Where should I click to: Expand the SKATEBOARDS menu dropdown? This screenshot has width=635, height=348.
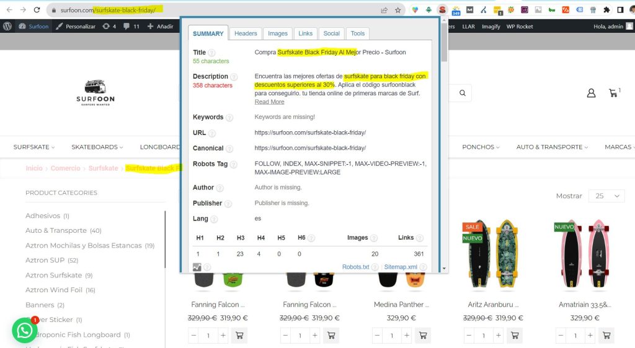pyautogui.click(x=97, y=147)
